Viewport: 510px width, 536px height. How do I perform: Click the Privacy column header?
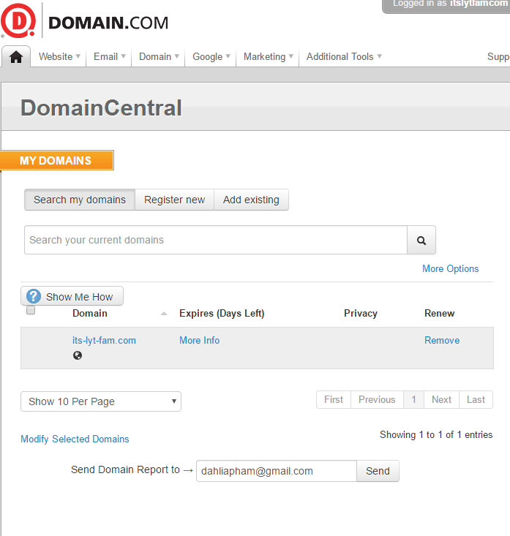[361, 314]
